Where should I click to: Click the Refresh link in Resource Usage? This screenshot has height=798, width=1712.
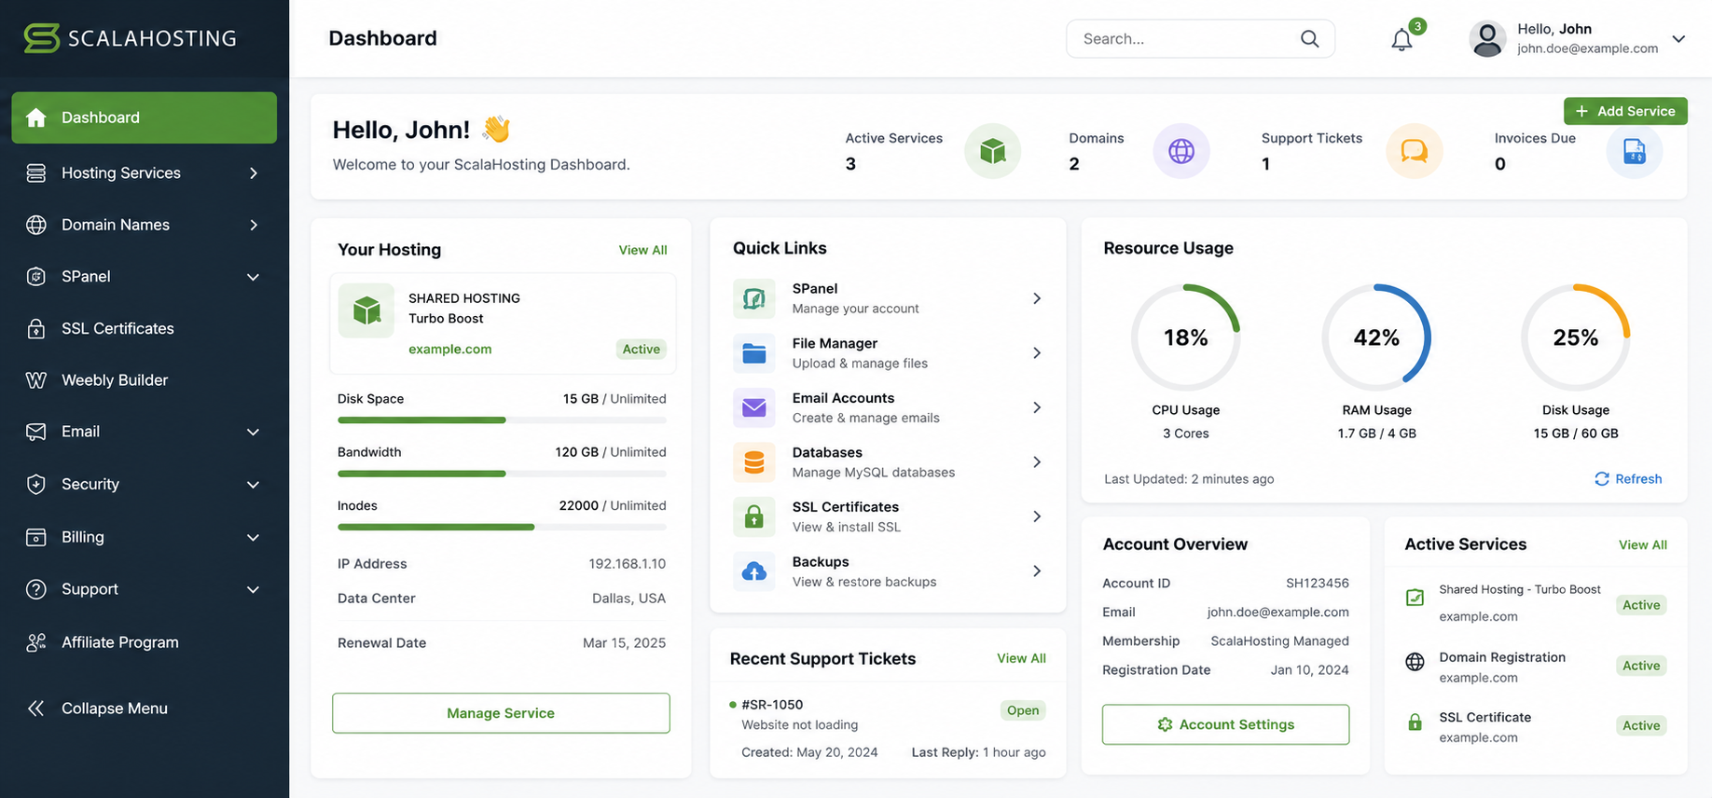[x=1628, y=479]
